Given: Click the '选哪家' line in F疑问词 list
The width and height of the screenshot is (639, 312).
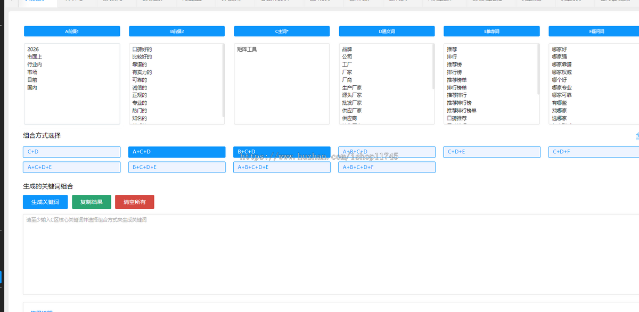Looking at the screenshot, I should click(x=559, y=118).
